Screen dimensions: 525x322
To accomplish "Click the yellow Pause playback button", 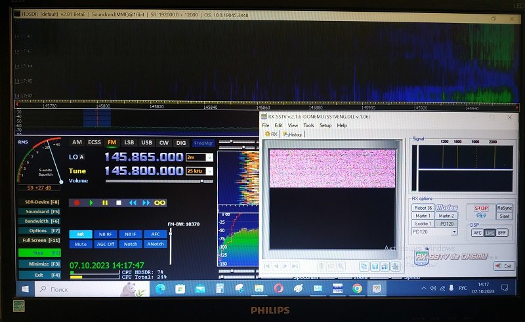I will [105, 203].
